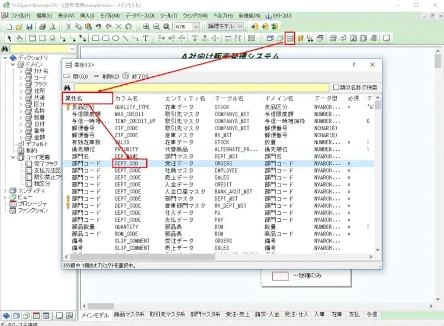Open the データベース(S) menu

pos(142,15)
